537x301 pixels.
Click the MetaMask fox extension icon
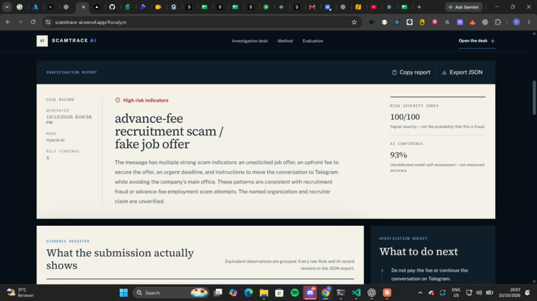click(x=472, y=22)
